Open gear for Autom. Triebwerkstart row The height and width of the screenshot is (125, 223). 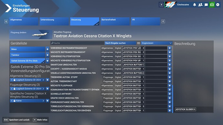coord(170,82)
